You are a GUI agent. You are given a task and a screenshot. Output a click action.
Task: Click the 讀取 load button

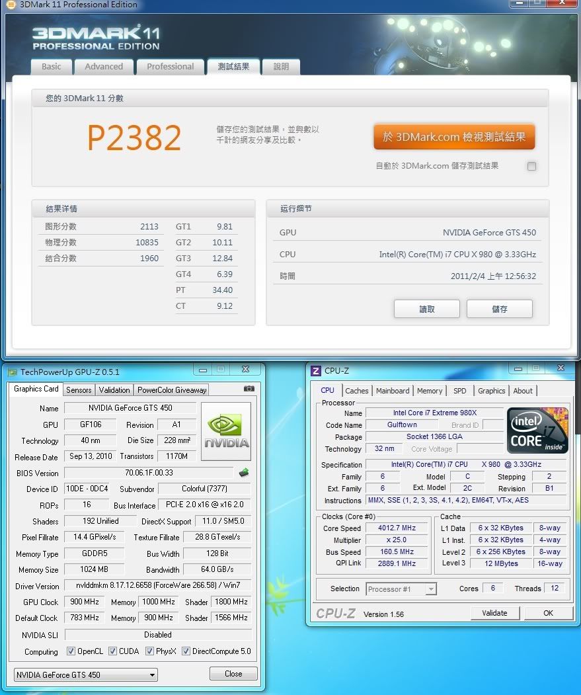coord(427,309)
